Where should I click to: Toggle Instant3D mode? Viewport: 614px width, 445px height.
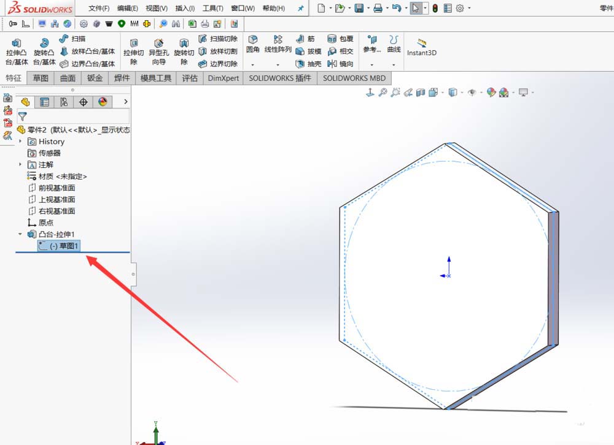pyautogui.click(x=422, y=48)
